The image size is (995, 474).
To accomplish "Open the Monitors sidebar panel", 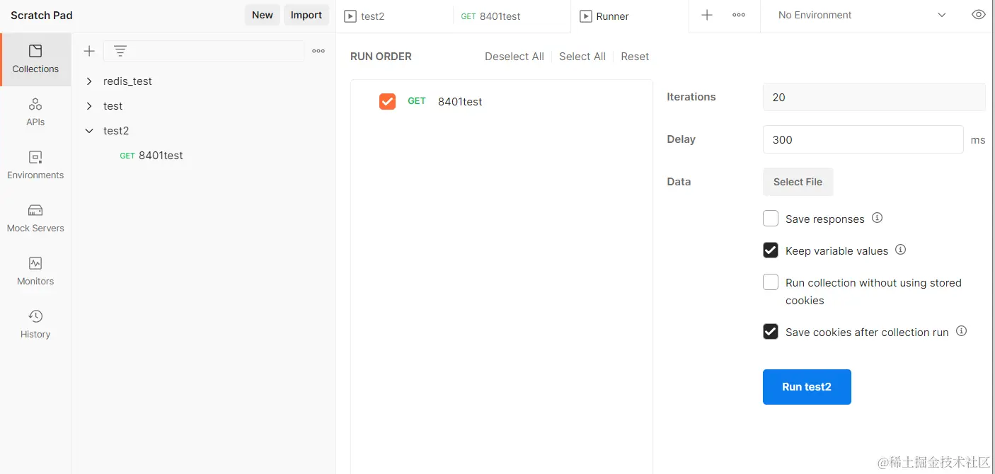I will (x=35, y=272).
